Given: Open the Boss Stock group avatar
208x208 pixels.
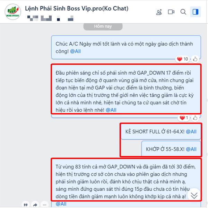Looking at the screenshot, I should 13,12.
